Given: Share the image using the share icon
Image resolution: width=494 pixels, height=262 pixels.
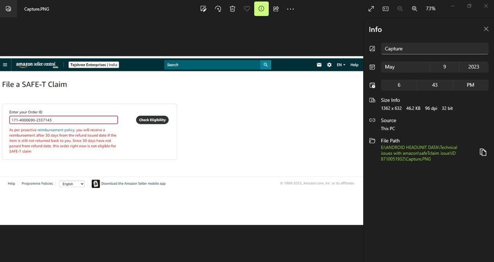Looking at the screenshot, I should 276,9.
